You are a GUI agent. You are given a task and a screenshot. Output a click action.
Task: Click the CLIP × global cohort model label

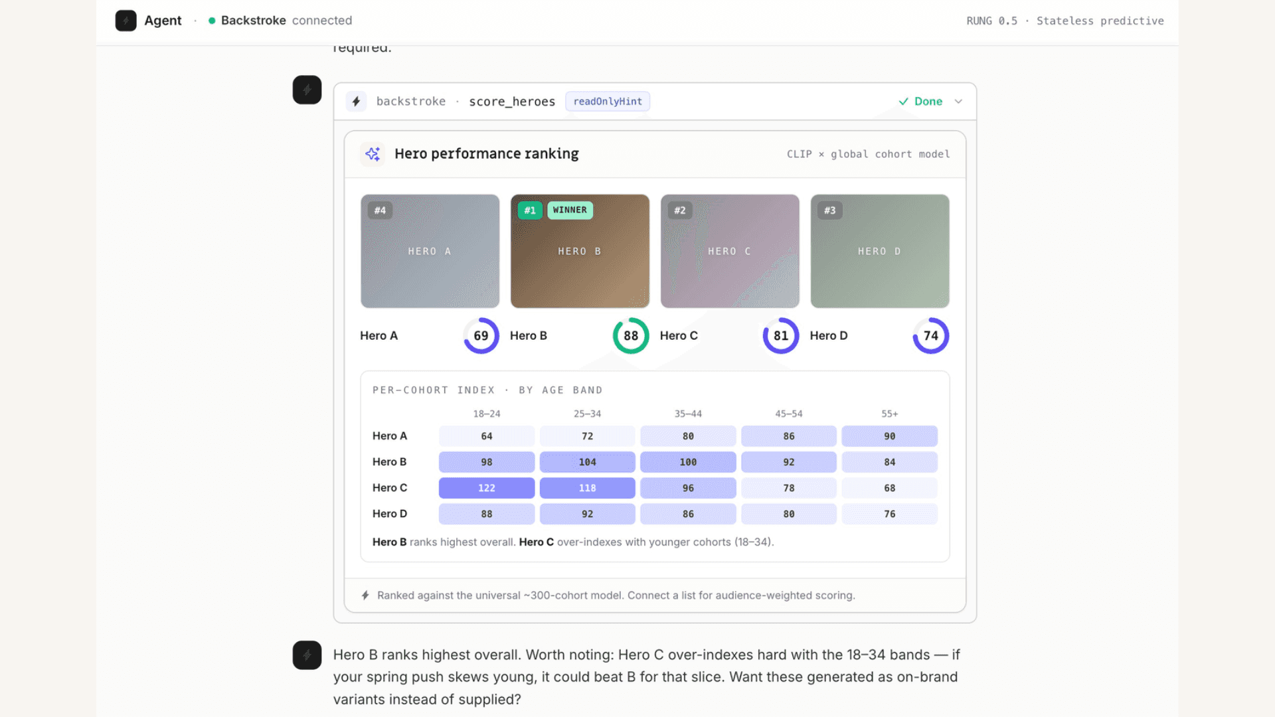coord(868,154)
